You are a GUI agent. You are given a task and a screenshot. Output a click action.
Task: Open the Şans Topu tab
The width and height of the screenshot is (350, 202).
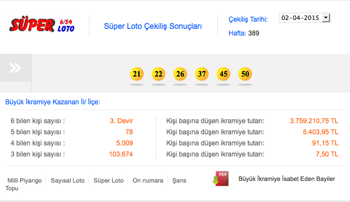tap(179, 180)
